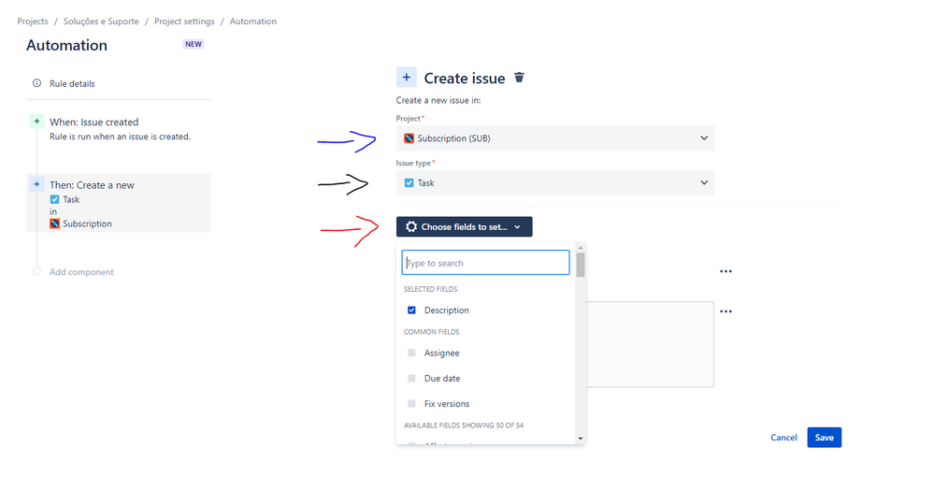934x491 pixels.
Task: Click the gear icon on Choose fields to set
Action: coord(411,226)
